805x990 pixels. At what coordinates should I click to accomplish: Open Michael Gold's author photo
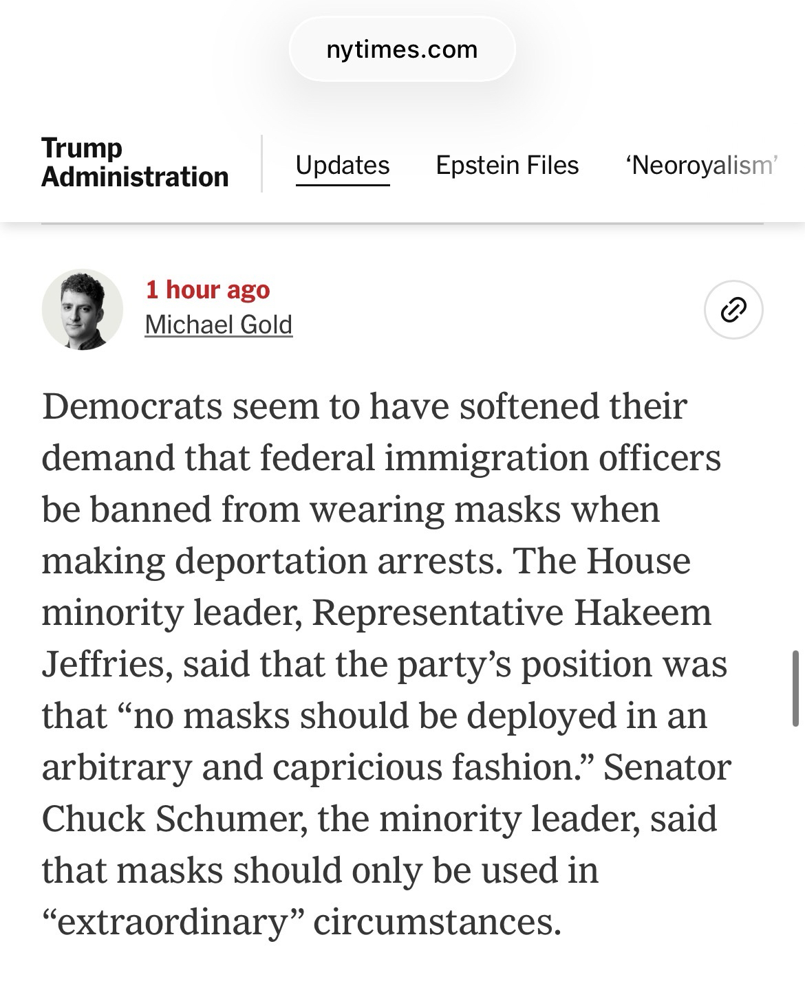pyautogui.click(x=83, y=309)
